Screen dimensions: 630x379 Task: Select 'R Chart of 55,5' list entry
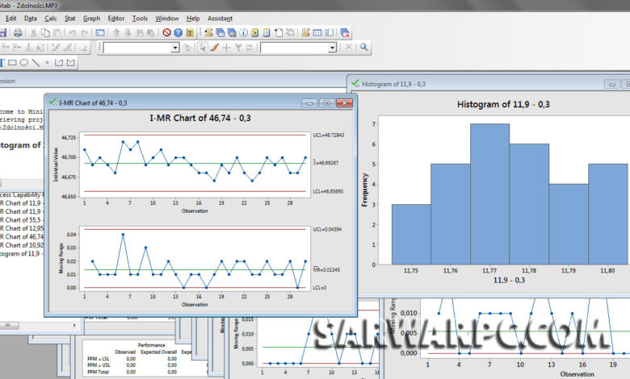[x=21, y=220]
